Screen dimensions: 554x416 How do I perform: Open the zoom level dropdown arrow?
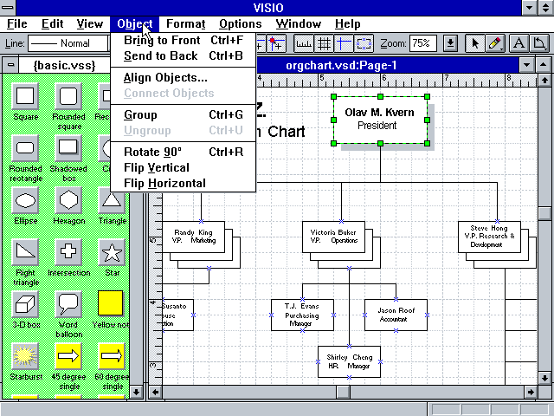coord(450,43)
